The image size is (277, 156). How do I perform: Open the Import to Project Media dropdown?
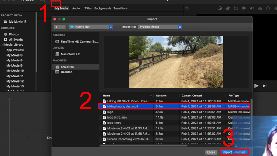160,27
